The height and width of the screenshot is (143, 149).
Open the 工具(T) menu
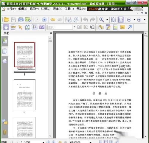coord(69,9)
